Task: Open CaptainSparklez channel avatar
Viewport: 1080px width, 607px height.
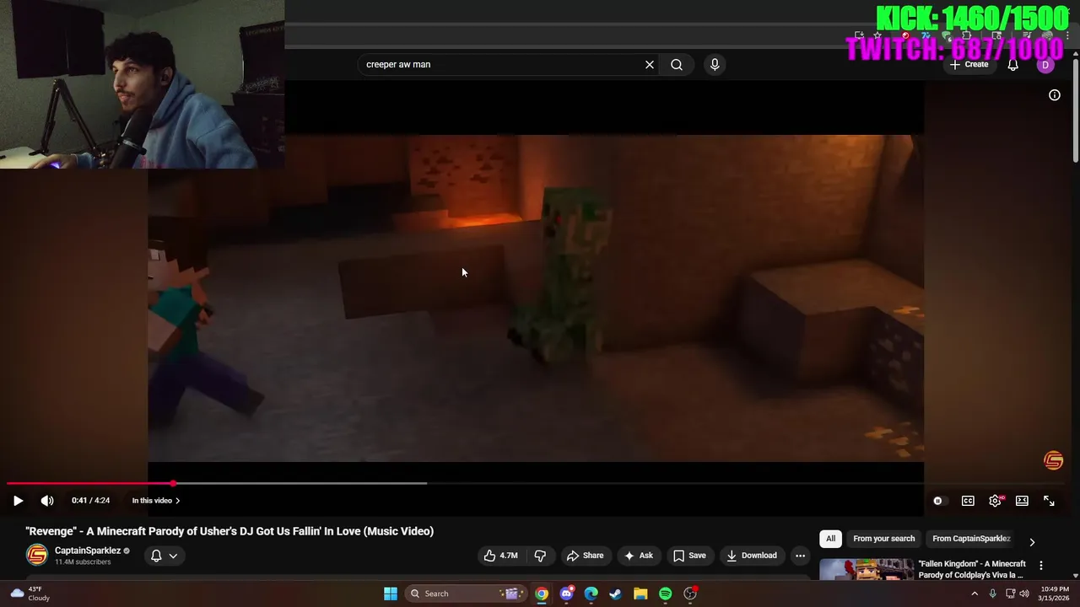Action: click(x=37, y=555)
